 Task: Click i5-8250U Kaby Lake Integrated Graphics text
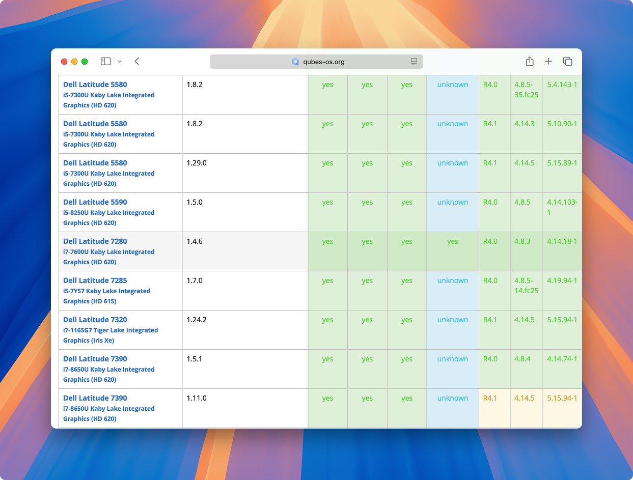click(x=109, y=218)
